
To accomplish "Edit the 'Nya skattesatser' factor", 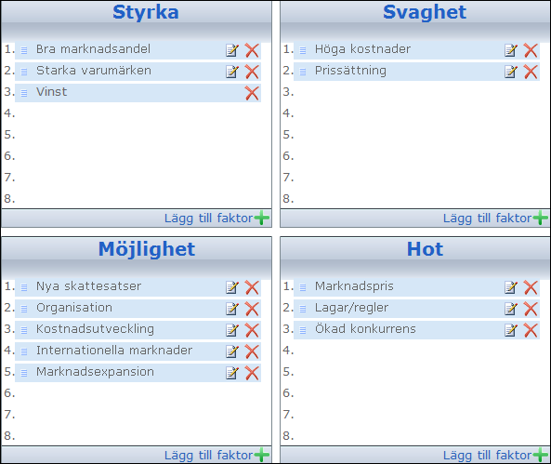I will pos(232,287).
